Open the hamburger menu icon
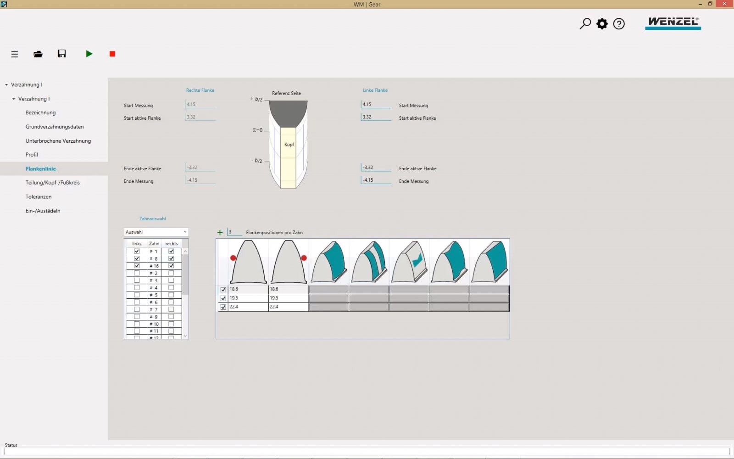 pyautogui.click(x=15, y=54)
